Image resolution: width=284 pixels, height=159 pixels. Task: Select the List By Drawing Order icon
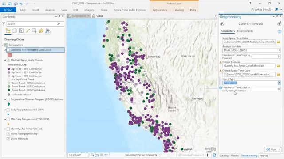pos(8,30)
